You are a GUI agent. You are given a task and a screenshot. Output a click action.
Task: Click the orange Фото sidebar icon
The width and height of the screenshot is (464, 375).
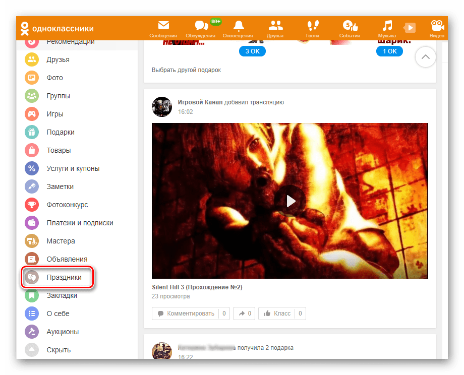[x=32, y=78]
